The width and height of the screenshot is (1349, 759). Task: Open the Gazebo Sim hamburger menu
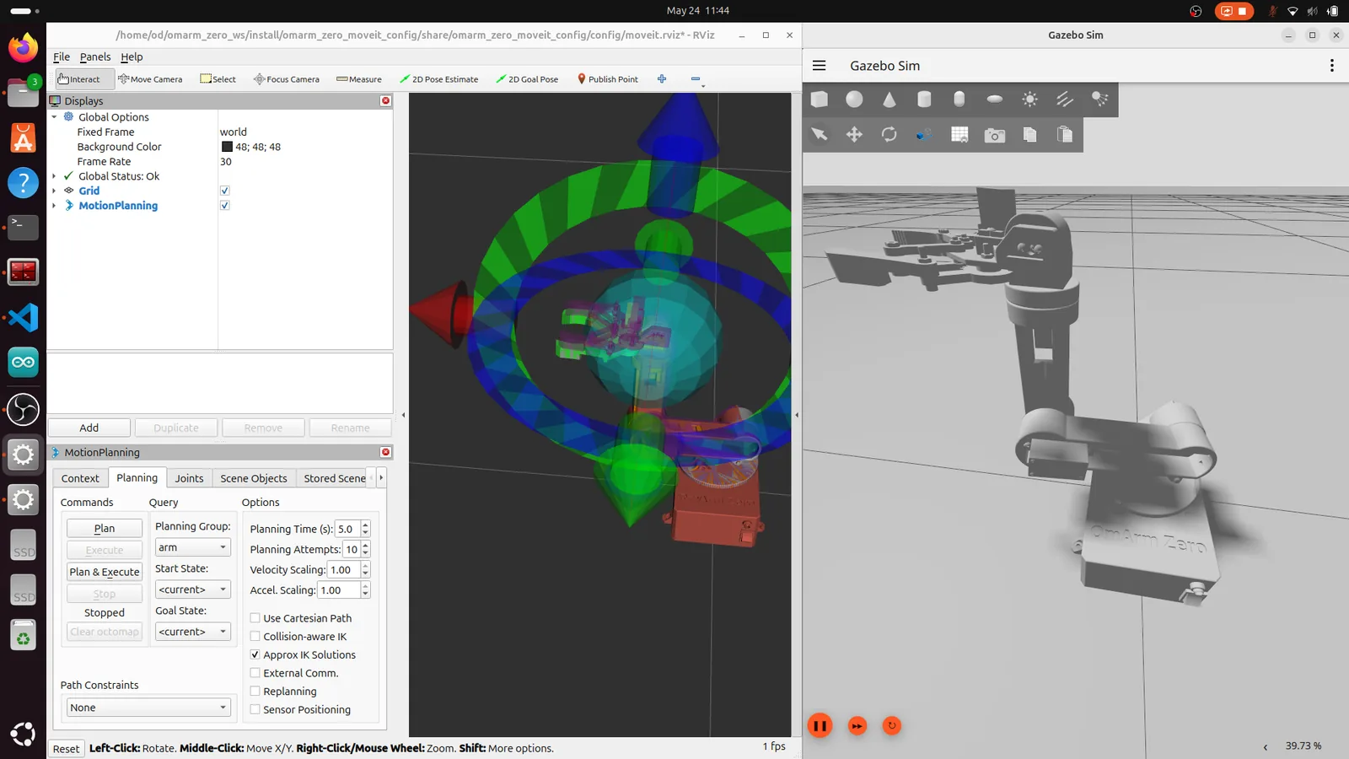819,66
